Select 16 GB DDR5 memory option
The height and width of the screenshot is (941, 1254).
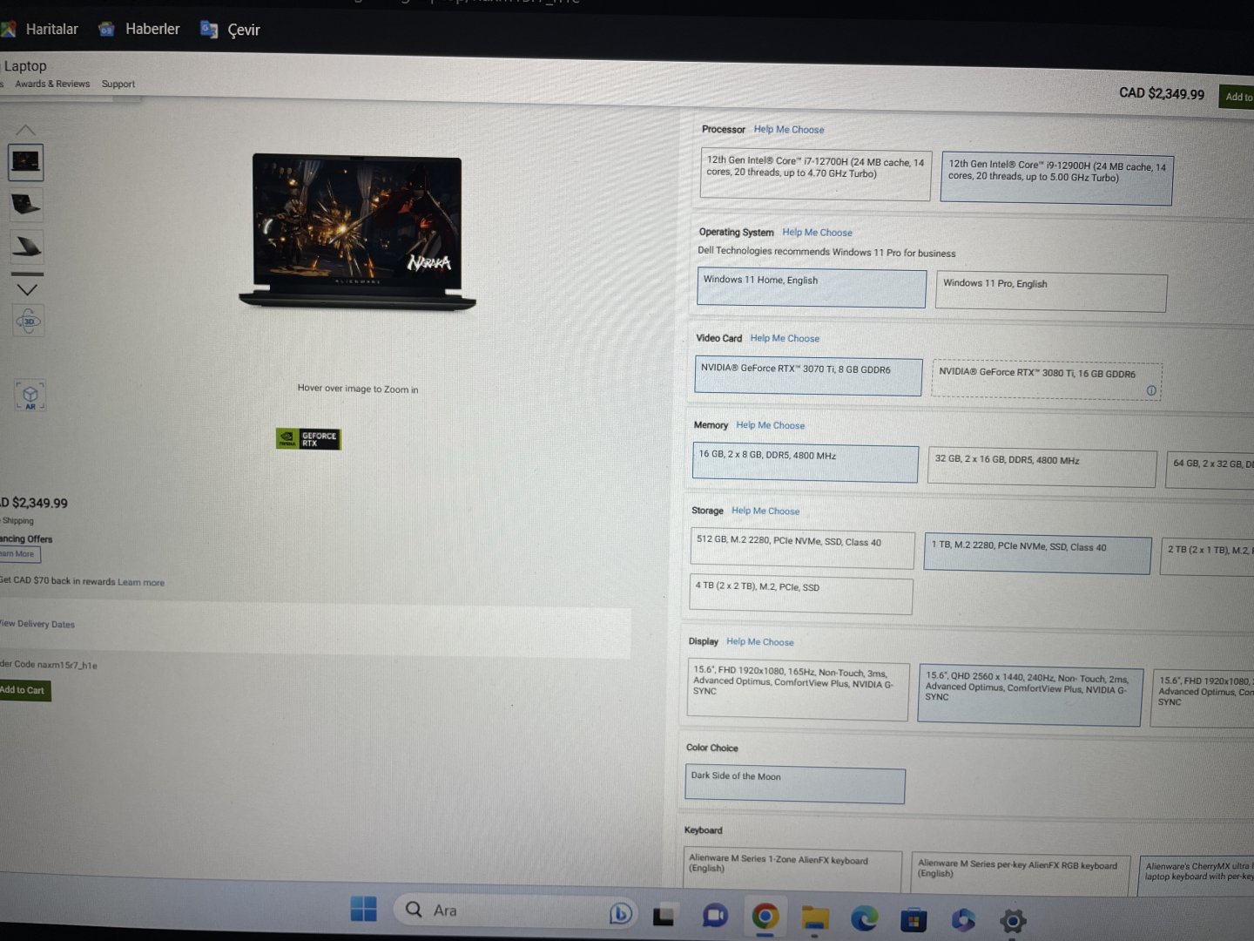click(806, 463)
